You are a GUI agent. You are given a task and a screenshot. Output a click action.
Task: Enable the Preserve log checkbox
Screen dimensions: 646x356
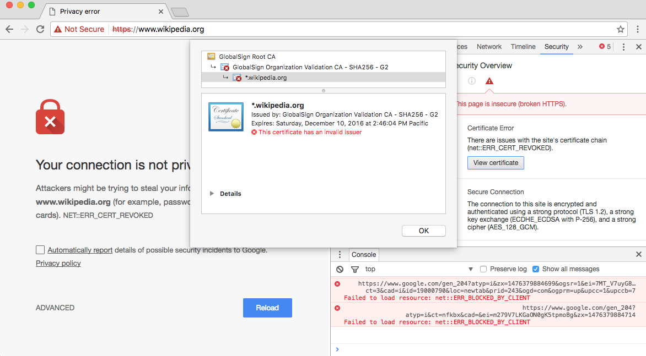(483, 269)
